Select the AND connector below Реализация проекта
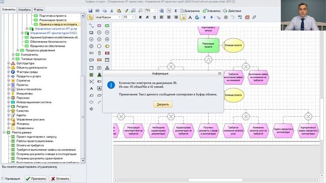326x183 pixels. (x=208, y=60)
